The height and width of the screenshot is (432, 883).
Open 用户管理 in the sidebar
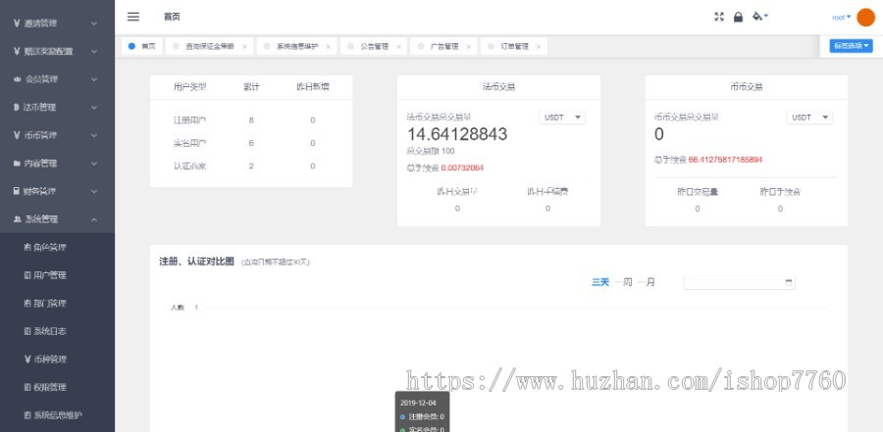coord(58,275)
